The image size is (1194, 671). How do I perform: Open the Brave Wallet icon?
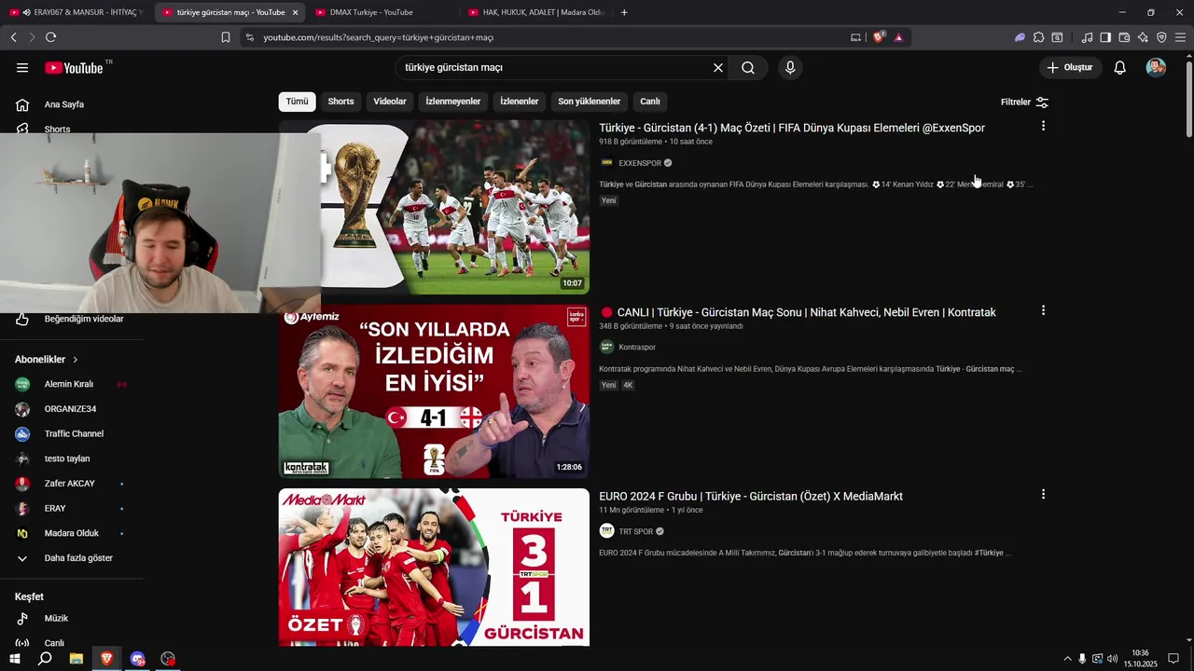[x=1124, y=37]
